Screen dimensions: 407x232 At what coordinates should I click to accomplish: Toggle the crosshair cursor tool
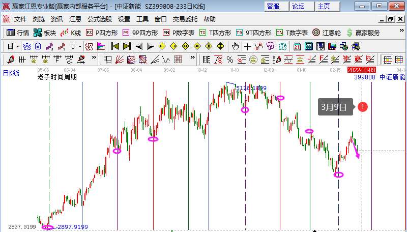point(247,47)
